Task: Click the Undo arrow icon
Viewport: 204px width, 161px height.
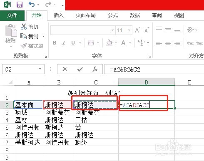Action: pyautogui.click(x=32, y=4)
